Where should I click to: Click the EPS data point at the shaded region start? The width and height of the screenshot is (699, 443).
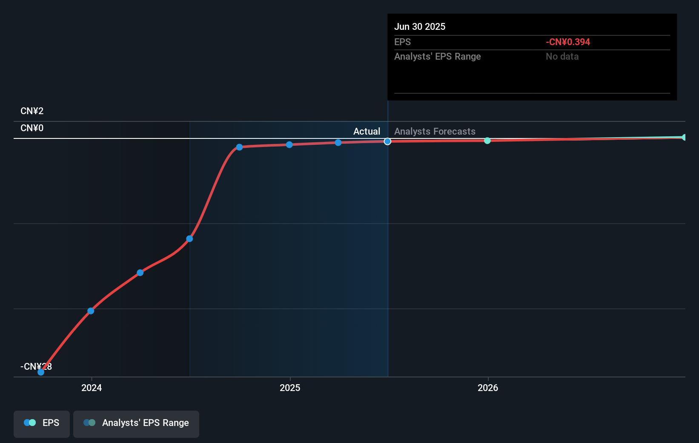(190, 239)
